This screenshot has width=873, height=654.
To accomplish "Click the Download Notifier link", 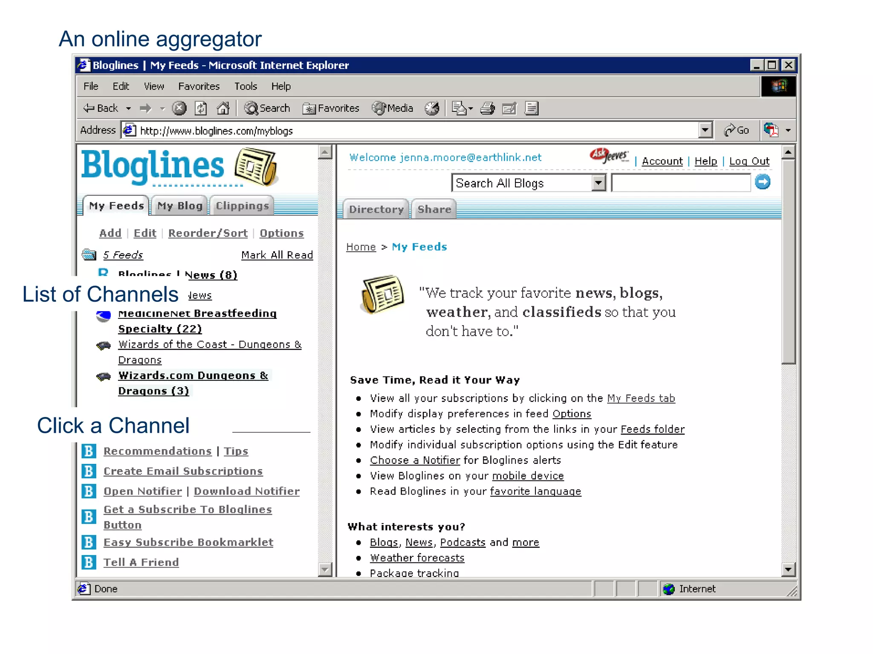I will 247,491.
